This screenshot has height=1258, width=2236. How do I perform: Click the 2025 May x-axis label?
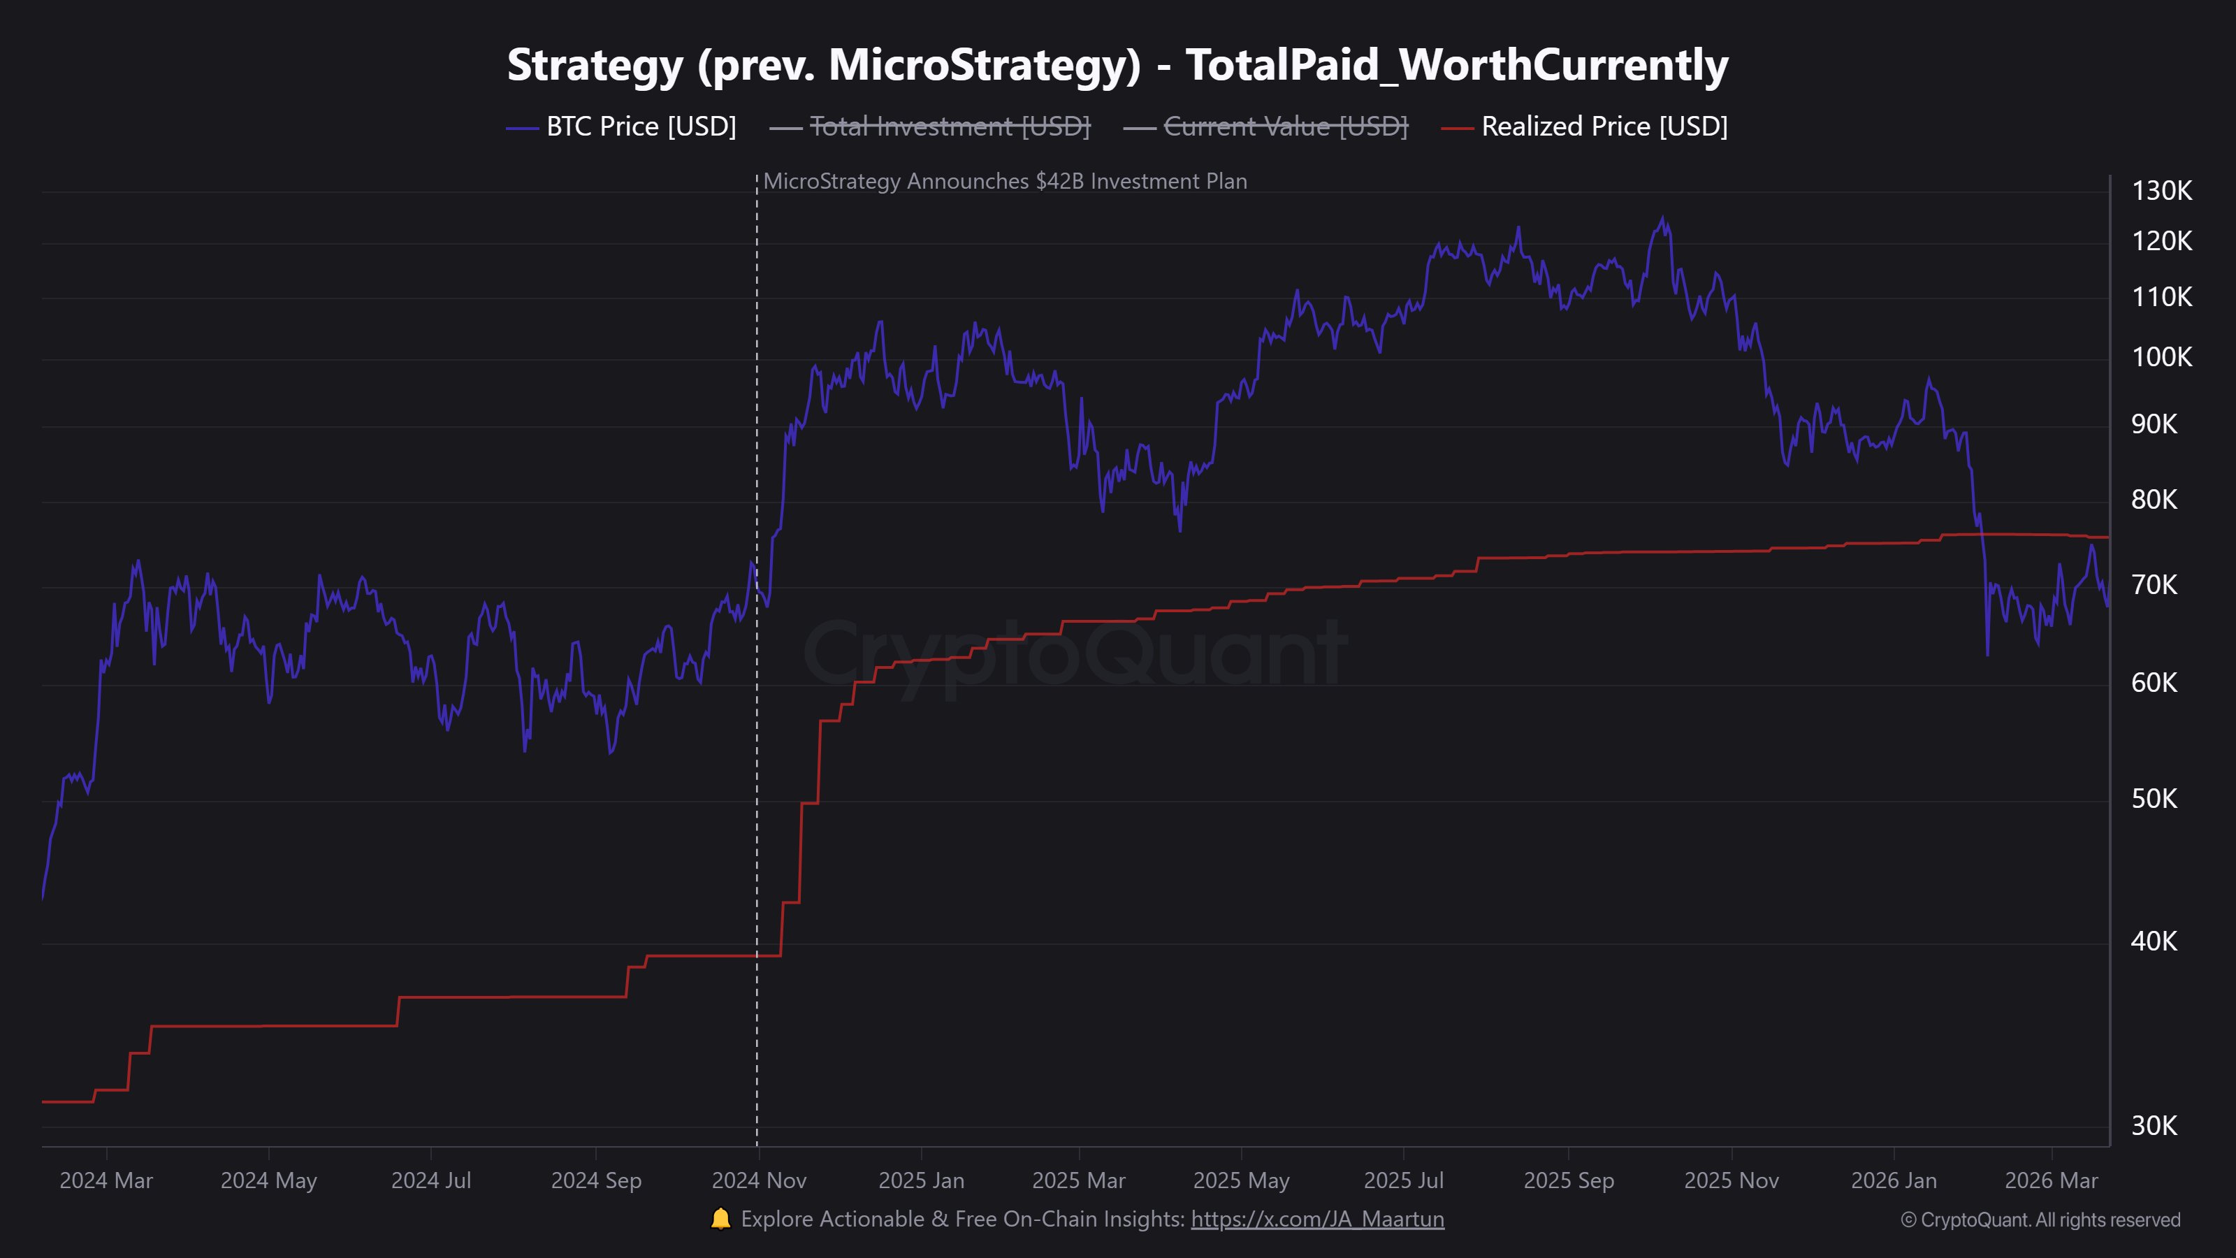pos(1241,1180)
